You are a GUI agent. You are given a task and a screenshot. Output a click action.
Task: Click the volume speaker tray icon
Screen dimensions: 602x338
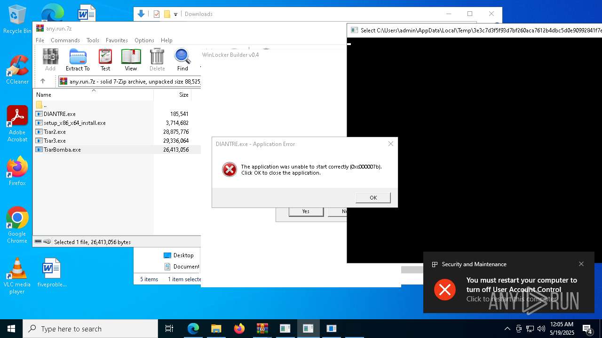pyautogui.click(x=541, y=329)
